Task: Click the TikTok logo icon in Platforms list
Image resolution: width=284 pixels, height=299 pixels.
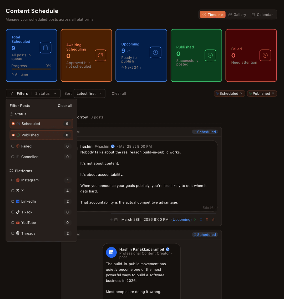Action: [18, 212]
